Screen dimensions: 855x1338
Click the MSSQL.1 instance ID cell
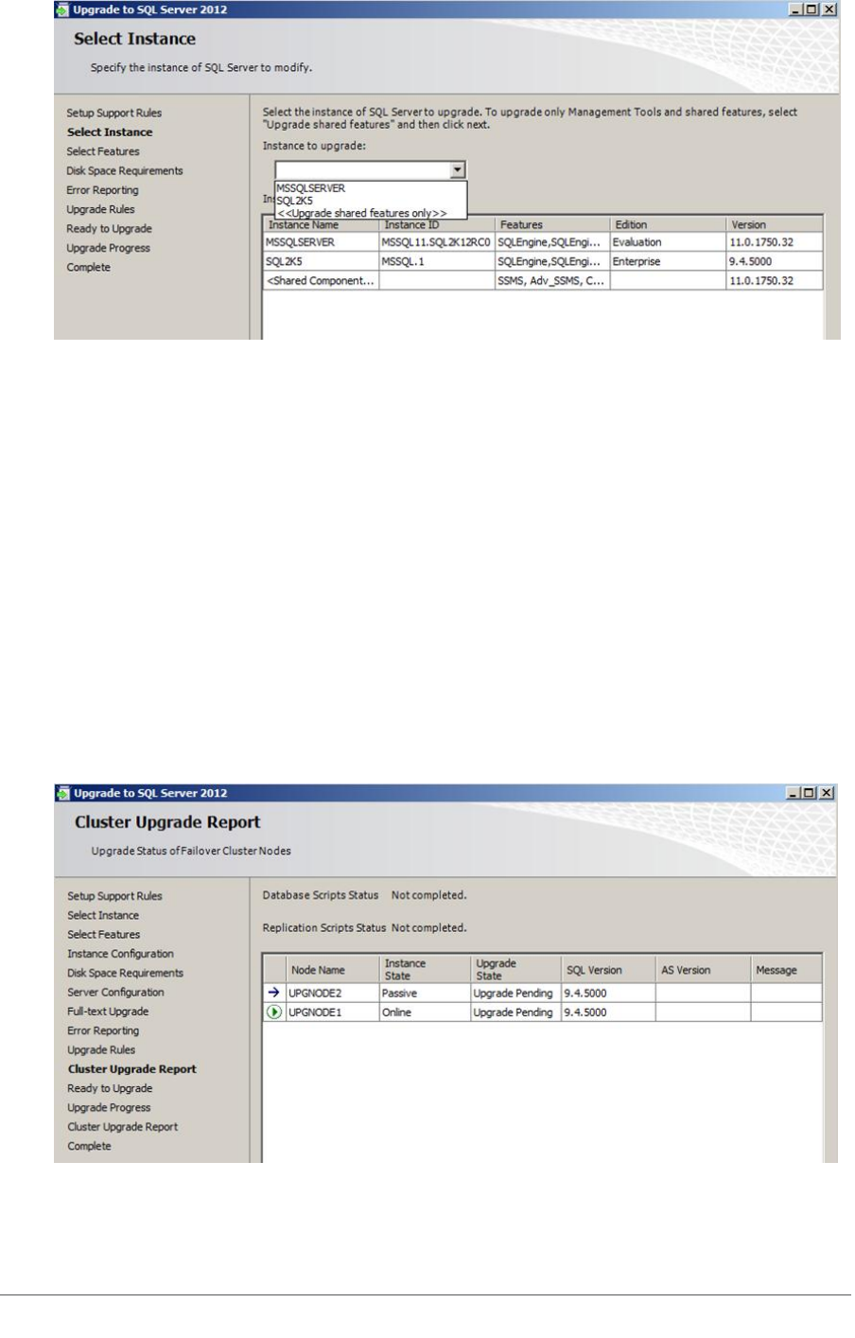pyautogui.click(x=437, y=261)
